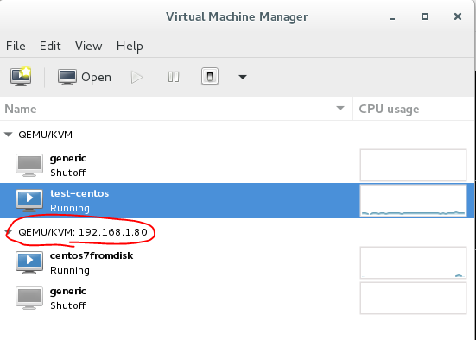Click the Name column sort arrow
The height and width of the screenshot is (340, 476).
tap(340, 108)
